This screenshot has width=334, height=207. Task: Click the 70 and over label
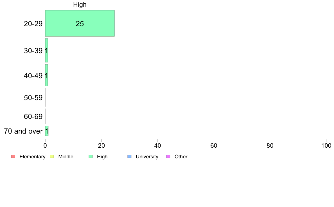pyautogui.click(x=23, y=131)
